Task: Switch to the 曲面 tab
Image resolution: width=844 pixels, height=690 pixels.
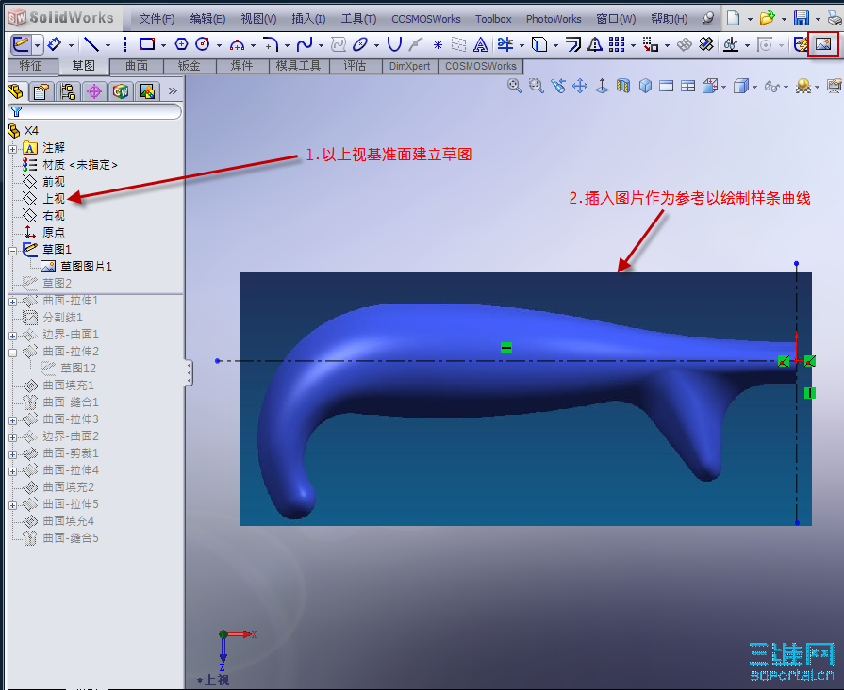Action: pos(137,66)
